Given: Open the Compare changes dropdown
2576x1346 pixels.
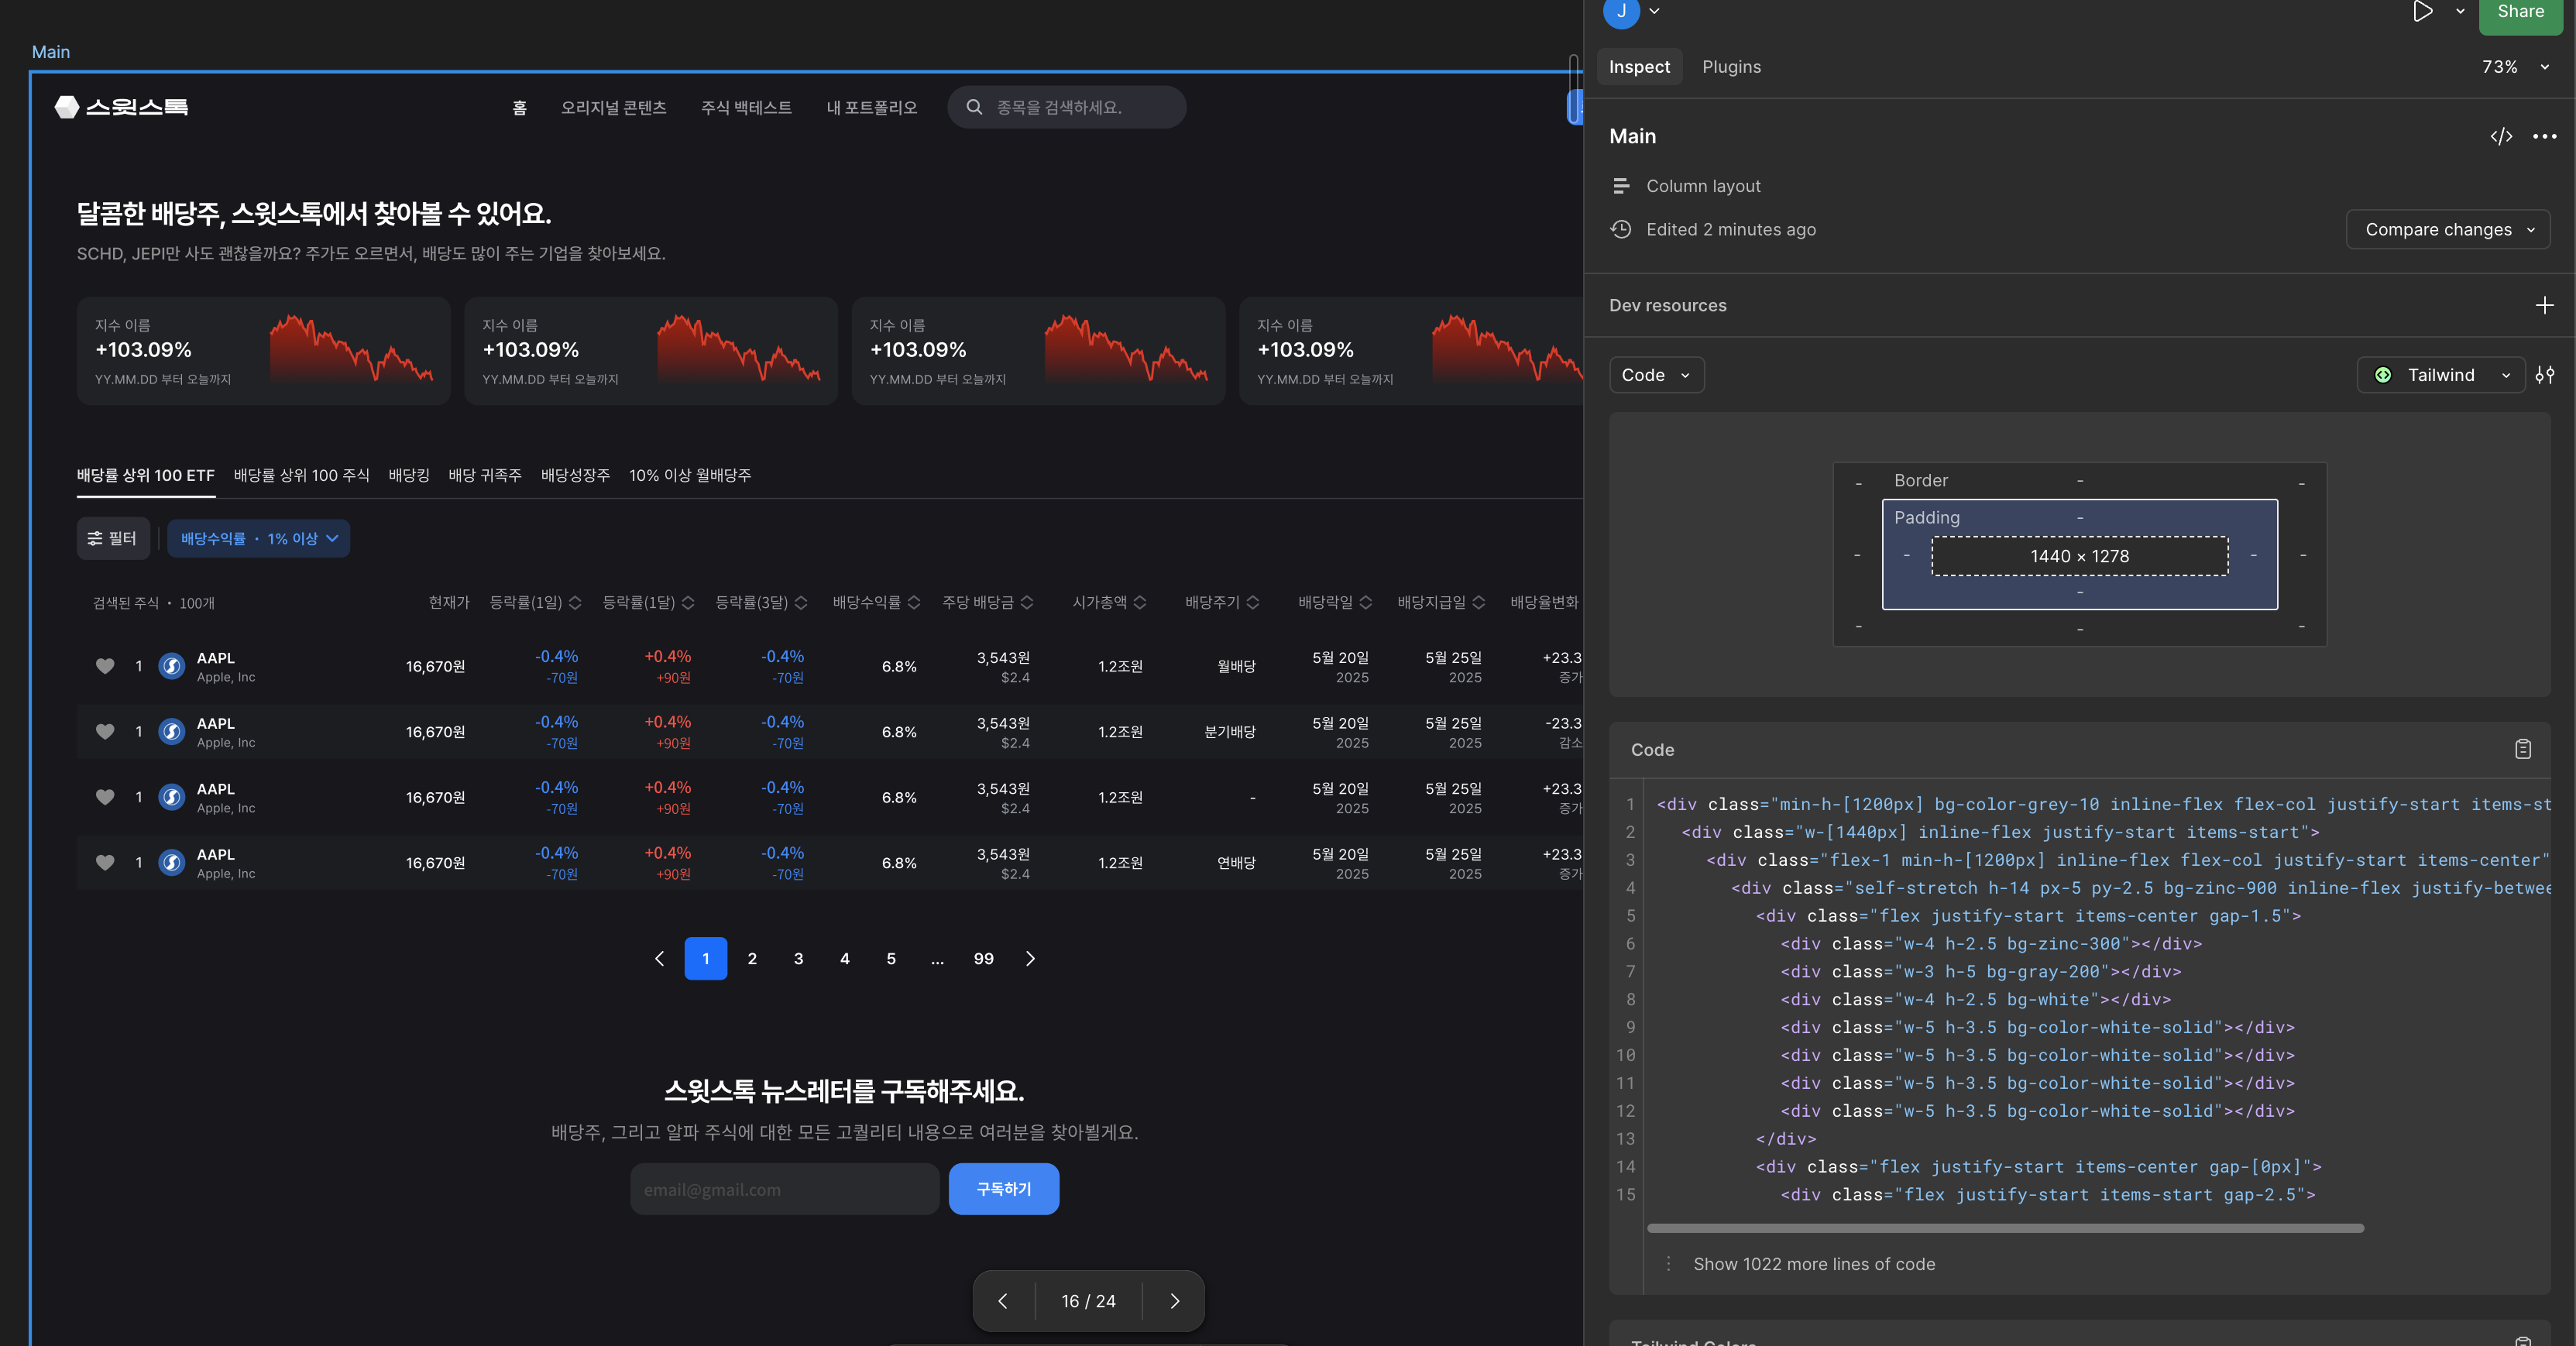Looking at the screenshot, I should point(2448,230).
